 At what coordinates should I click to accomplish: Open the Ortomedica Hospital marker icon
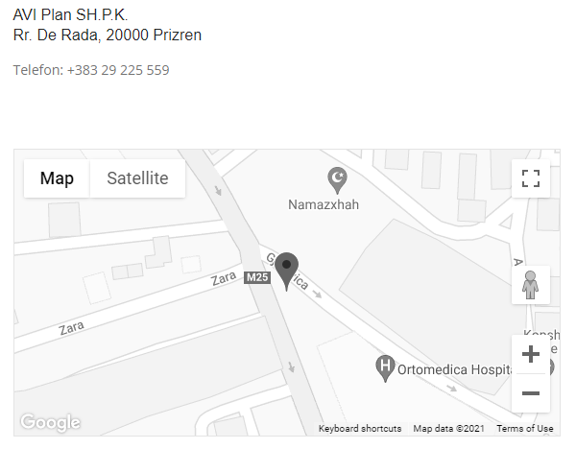click(385, 368)
